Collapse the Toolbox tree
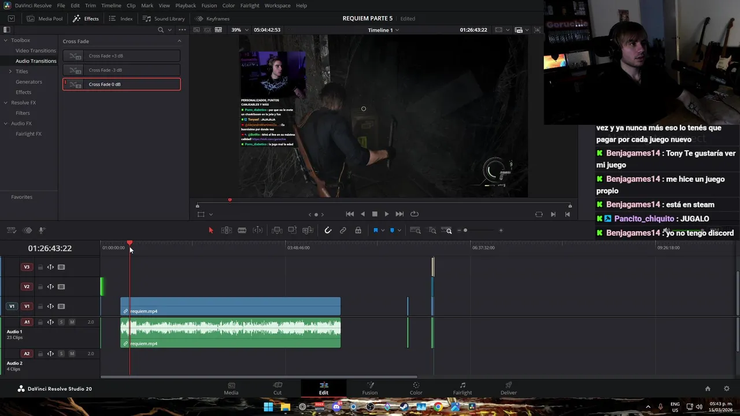 [5, 40]
